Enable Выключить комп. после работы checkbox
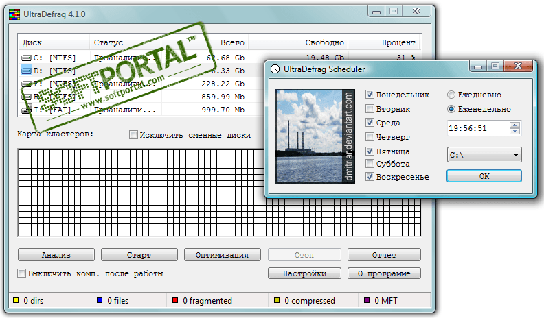 point(21,273)
